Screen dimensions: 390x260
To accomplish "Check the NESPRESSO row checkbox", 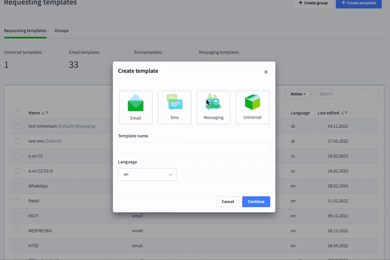I will [x=18, y=231].
